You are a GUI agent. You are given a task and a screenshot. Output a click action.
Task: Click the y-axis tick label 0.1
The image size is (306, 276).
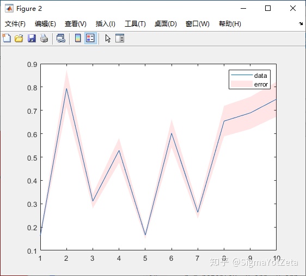pos(32,251)
